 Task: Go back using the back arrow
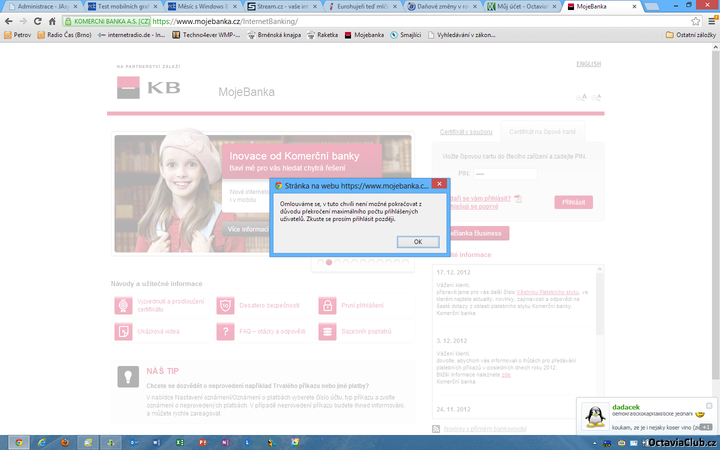pos(8,21)
